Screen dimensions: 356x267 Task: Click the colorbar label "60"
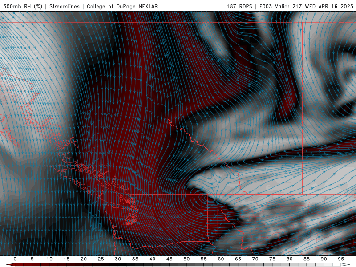221,259
